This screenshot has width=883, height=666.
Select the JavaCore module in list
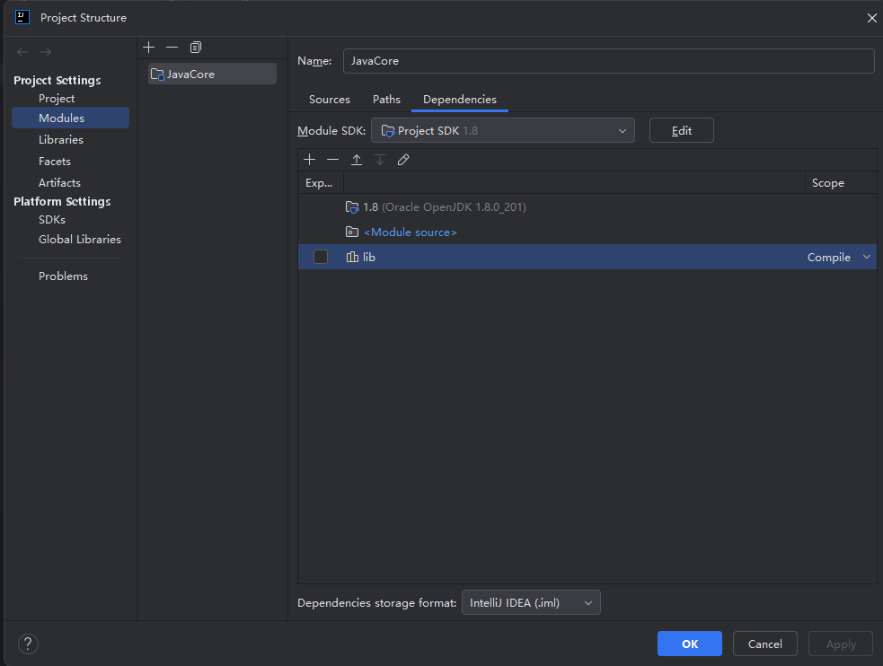click(212, 74)
